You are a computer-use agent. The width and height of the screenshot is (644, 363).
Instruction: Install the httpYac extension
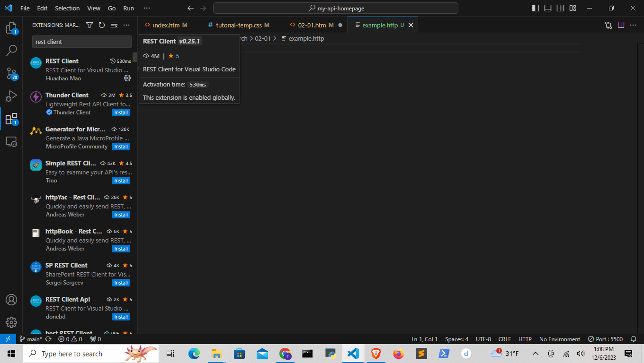(x=121, y=215)
